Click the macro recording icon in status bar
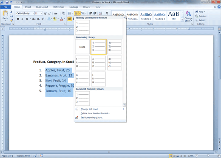 pyautogui.click(x=42, y=156)
